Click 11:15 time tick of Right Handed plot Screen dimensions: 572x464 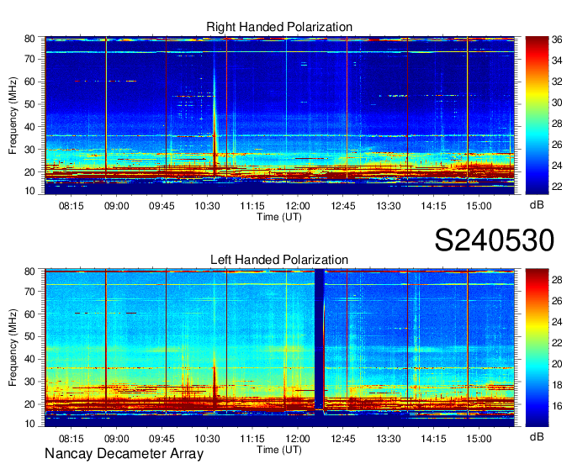252,206
